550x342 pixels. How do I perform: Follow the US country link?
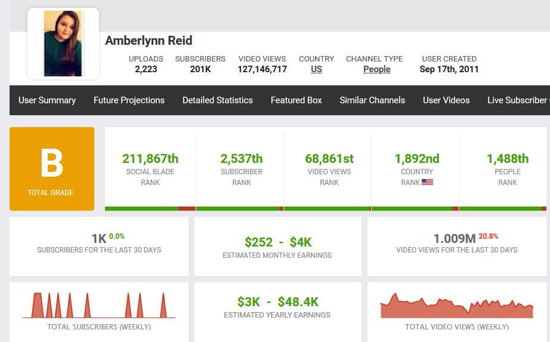click(x=316, y=69)
